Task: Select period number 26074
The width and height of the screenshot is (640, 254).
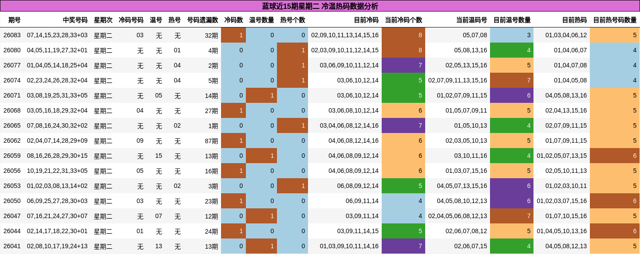Action: pos(12,80)
